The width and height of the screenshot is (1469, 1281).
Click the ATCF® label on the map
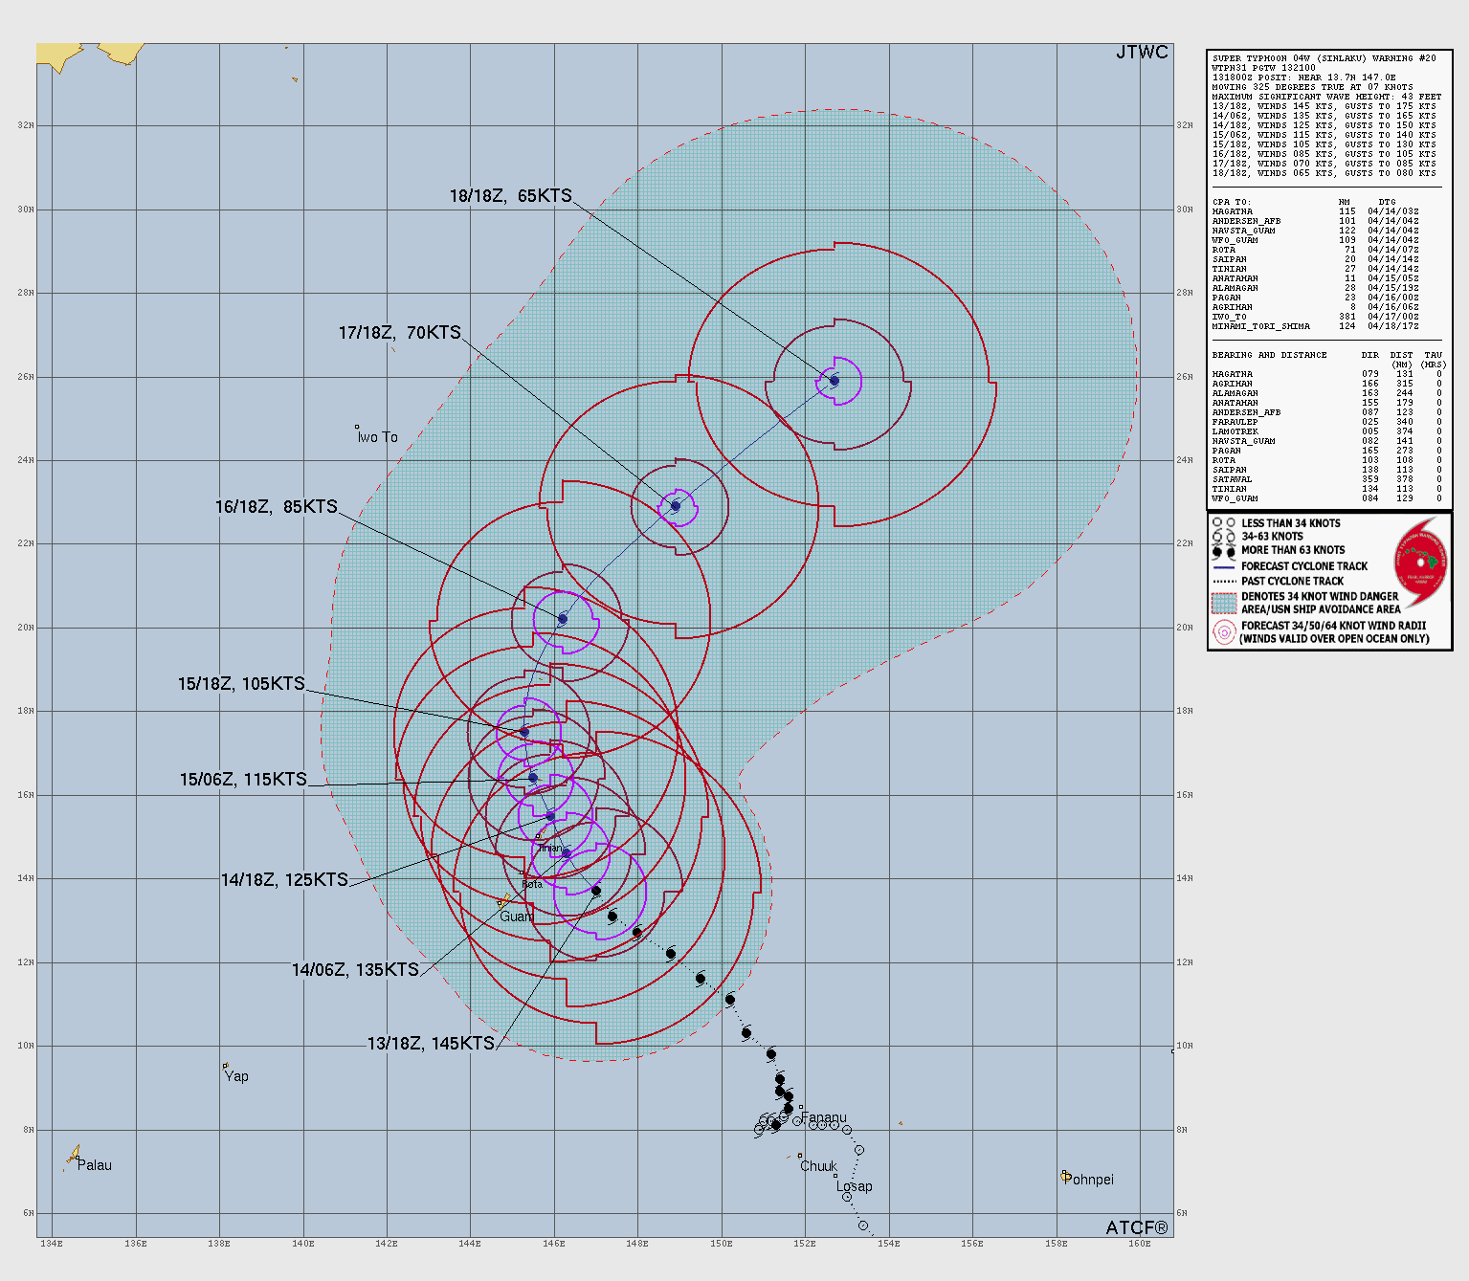1137,1227
